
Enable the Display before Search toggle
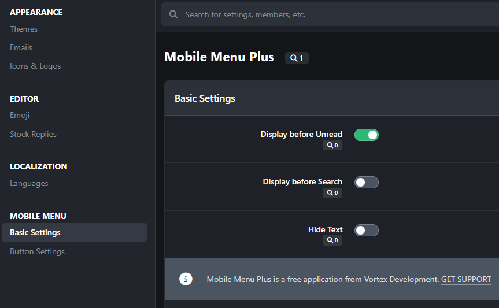click(x=366, y=182)
